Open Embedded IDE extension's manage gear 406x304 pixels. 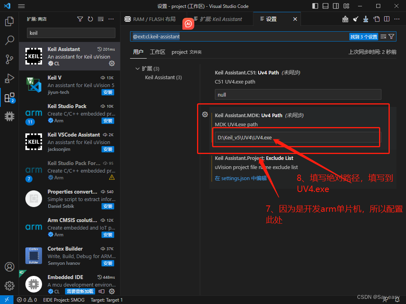112,291
